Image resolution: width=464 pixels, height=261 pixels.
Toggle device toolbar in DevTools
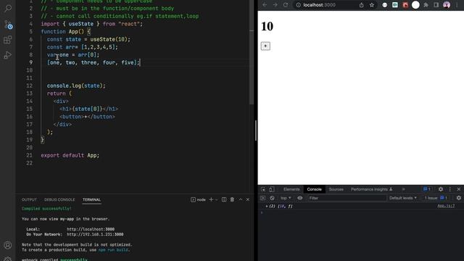272,189
